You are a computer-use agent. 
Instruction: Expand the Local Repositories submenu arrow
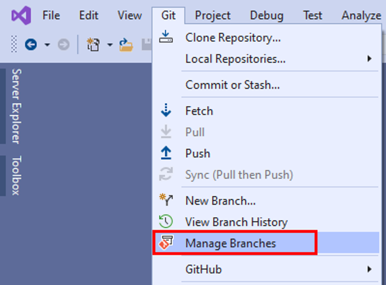coord(369,59)
